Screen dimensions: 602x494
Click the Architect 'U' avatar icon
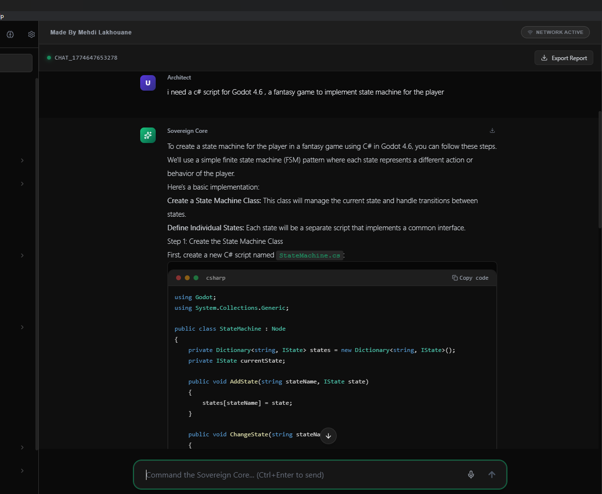[x=148, y=83]
